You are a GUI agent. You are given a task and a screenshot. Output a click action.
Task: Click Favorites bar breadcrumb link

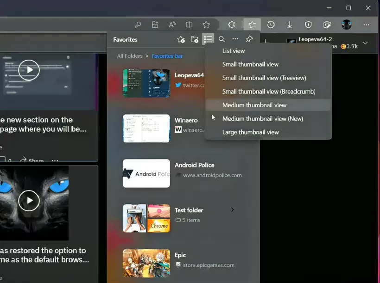(167, 56)
